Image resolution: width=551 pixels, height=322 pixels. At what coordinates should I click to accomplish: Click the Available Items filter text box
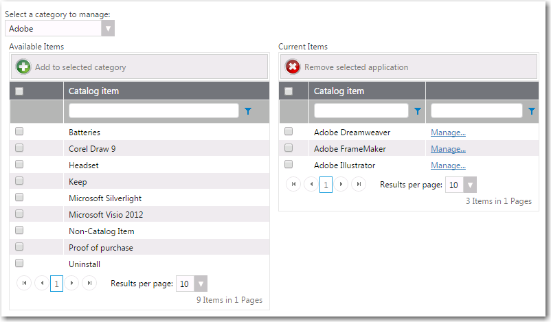153,111
